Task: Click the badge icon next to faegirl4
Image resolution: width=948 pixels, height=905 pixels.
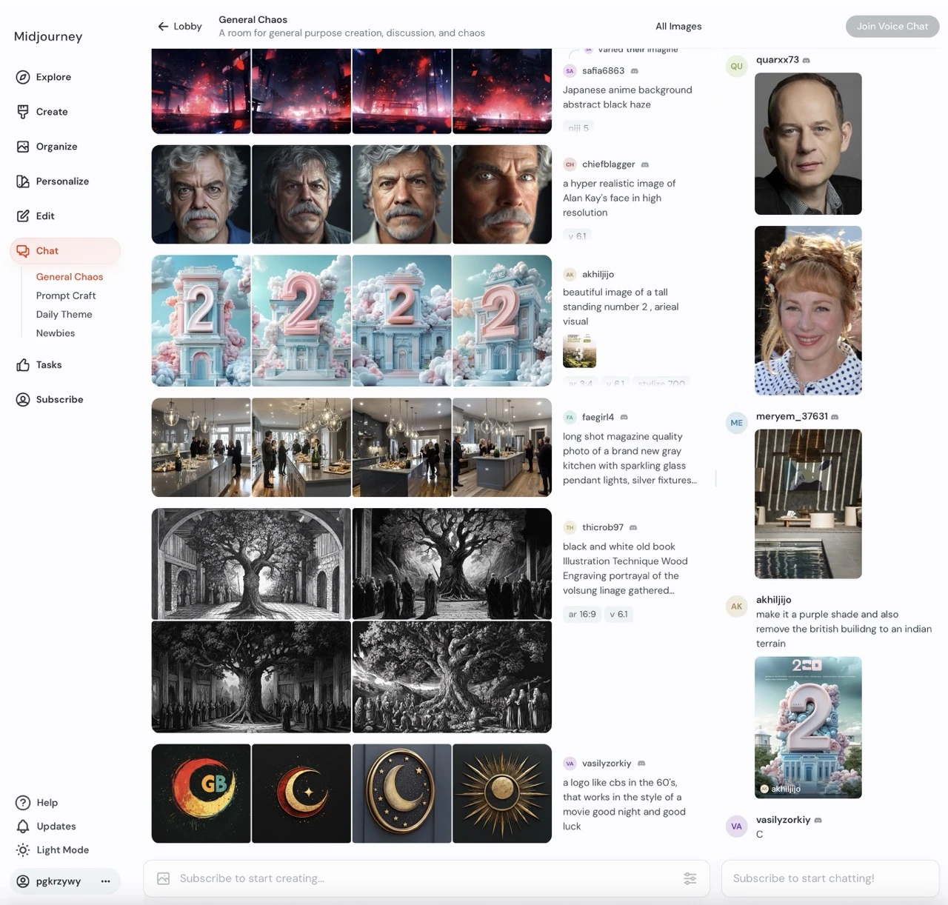Action: [x=624, y=418]
